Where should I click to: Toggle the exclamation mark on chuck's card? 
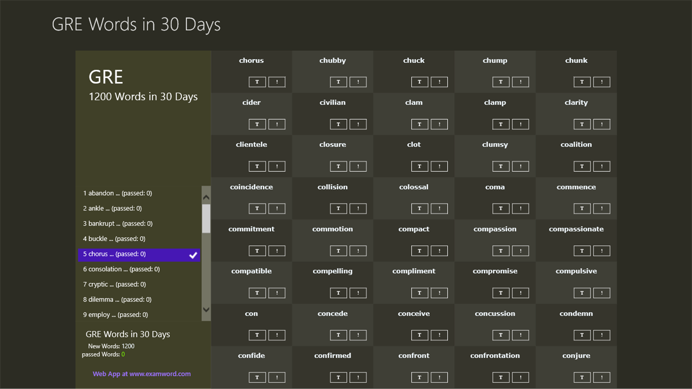click(x=439, y=82)
